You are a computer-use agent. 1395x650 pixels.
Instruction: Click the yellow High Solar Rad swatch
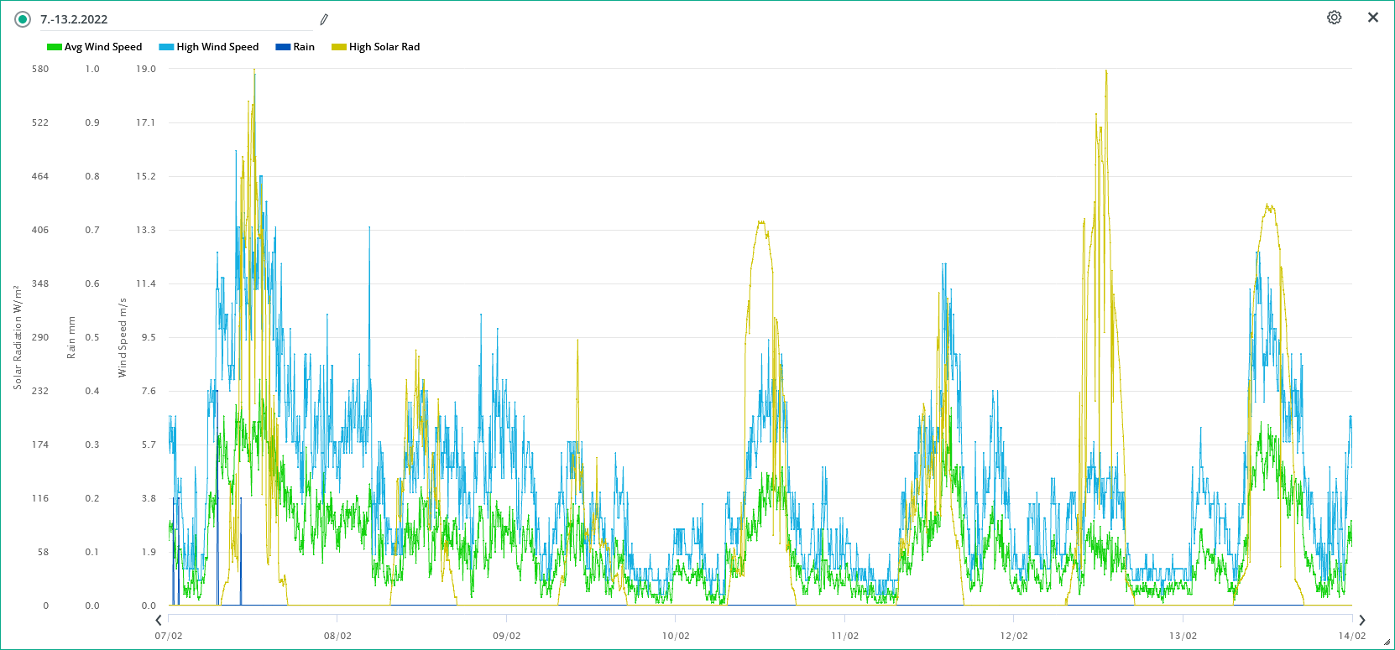pos(339,47)
